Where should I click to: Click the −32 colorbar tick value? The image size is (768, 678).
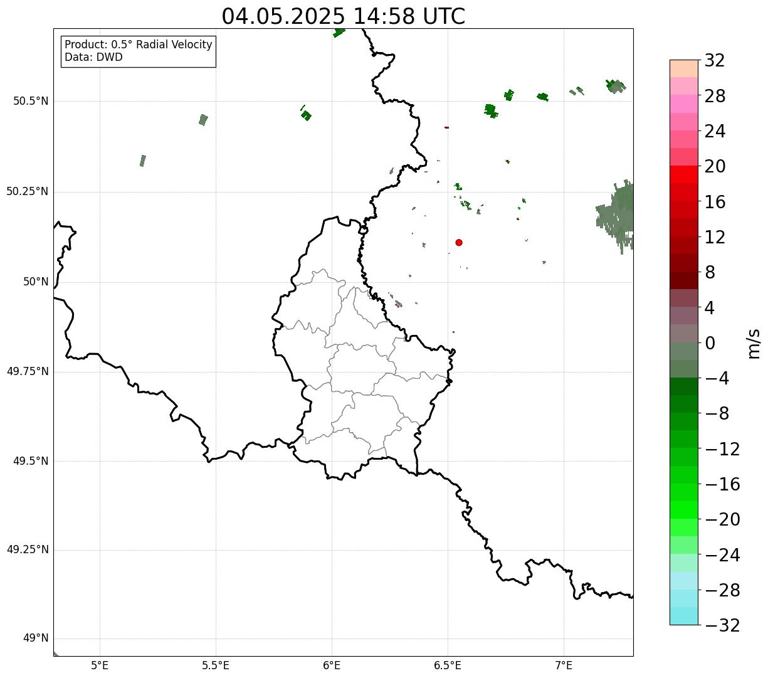click(x=722, y=625)
